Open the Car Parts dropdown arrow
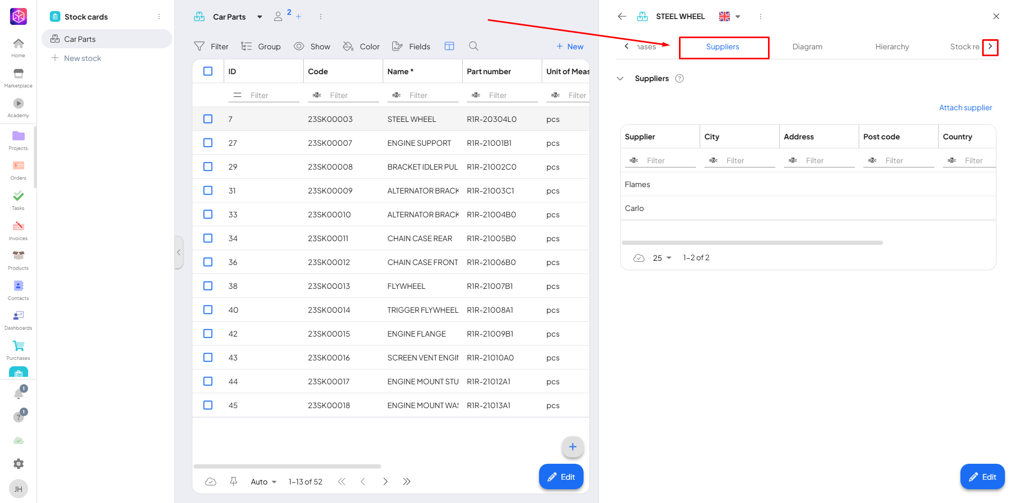Viewport: 1015px width, 503px height. click(259, 17)
